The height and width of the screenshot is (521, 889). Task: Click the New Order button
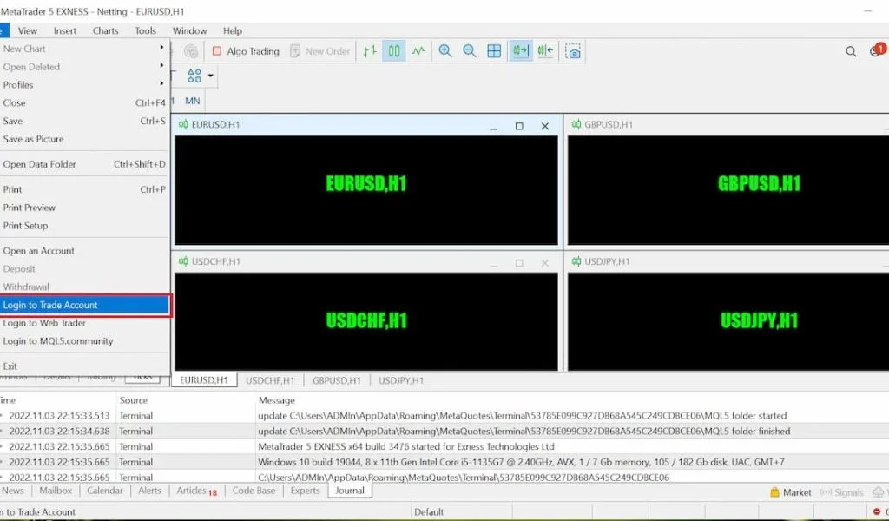(x=320, y=50)
